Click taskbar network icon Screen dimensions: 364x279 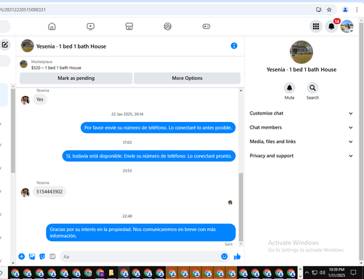point(314,272)
